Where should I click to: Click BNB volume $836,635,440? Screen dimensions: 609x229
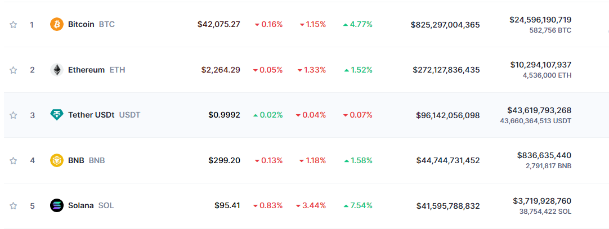tap(544, 156)
